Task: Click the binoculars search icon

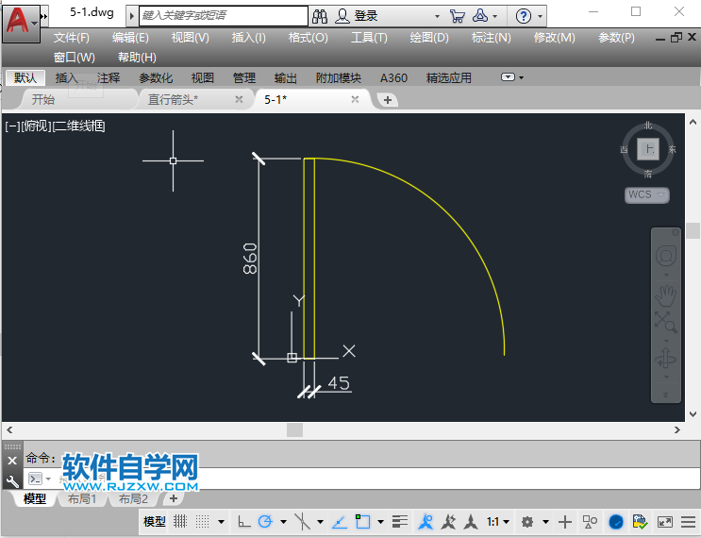Action: coord(320,17)
